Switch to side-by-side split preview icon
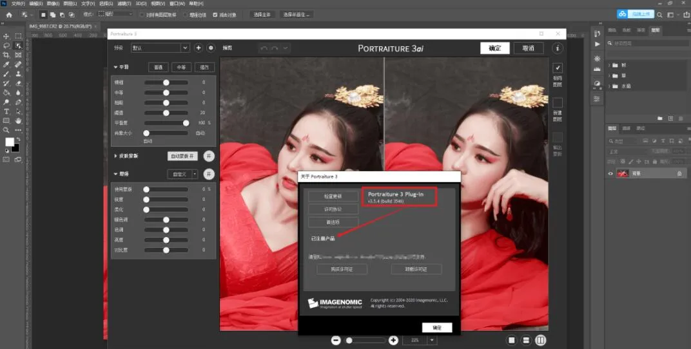The width and height of the screenshot is (691, 349). (541, 340)
